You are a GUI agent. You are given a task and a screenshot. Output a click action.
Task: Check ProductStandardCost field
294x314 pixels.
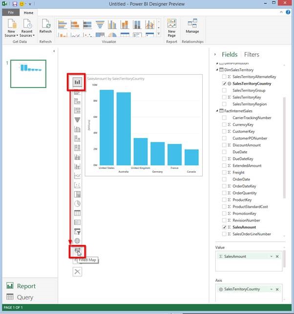pos(224,206)
